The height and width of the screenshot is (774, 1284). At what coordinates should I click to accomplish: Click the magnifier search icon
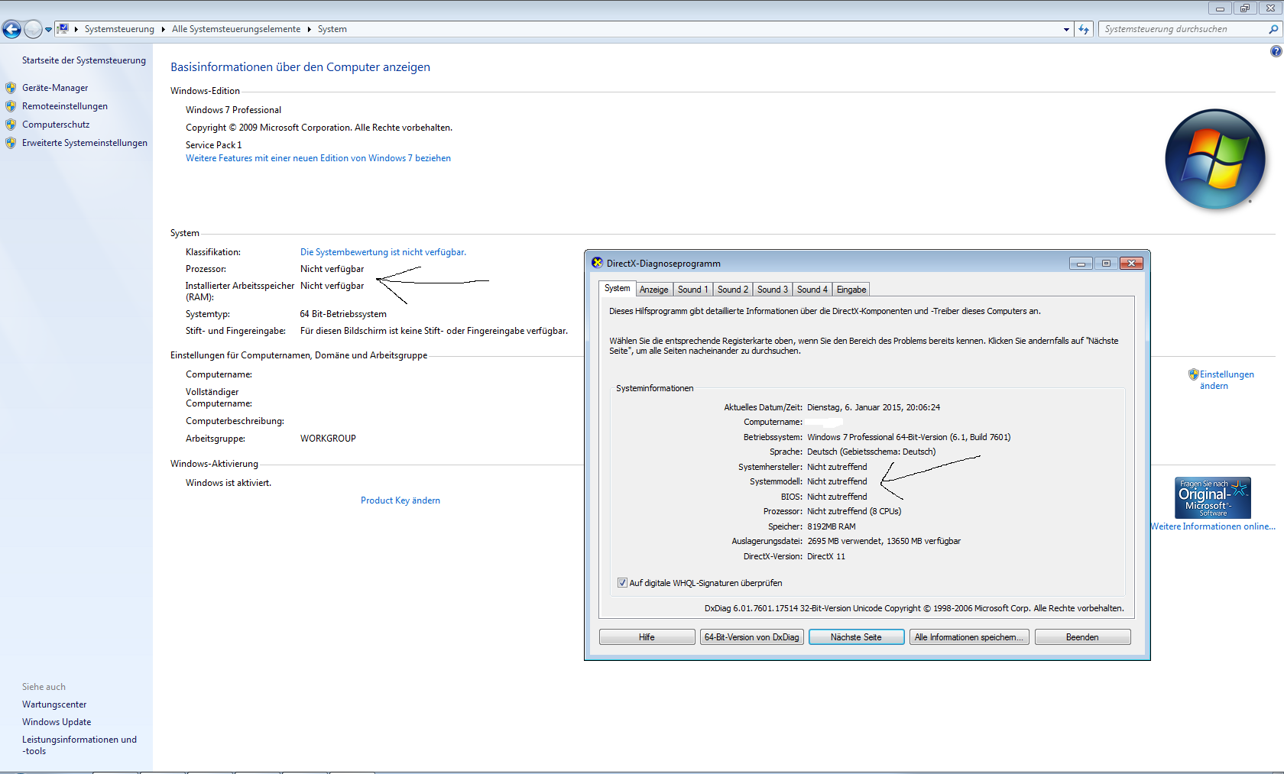[x=1273, y=29]
